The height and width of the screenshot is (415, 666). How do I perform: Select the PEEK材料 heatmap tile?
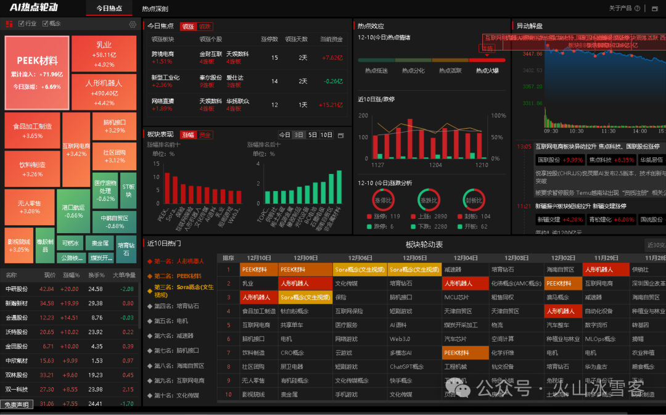pyautogui.click(x=37, y=73)
